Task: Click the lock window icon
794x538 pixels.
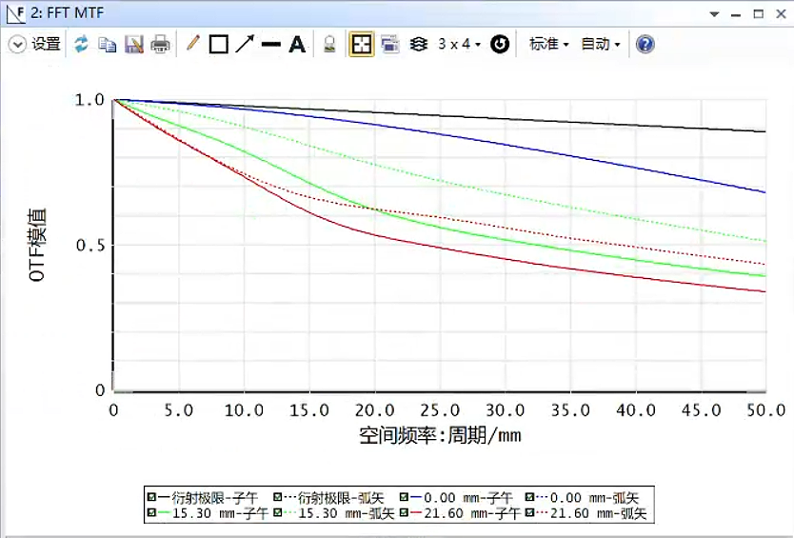Action: coord(329,44)
